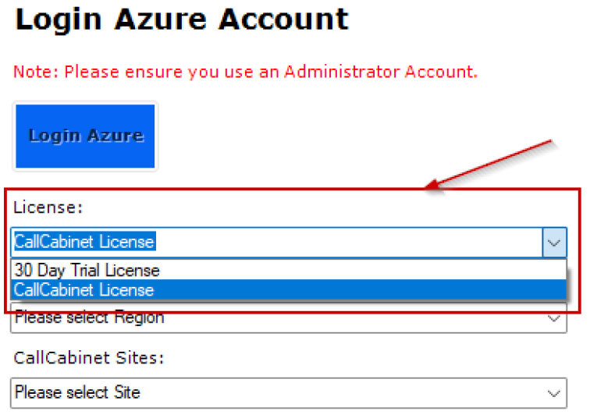Screen dimensions: 590x418
Task: Open the License combo box arrow
Action: [554, 243]
